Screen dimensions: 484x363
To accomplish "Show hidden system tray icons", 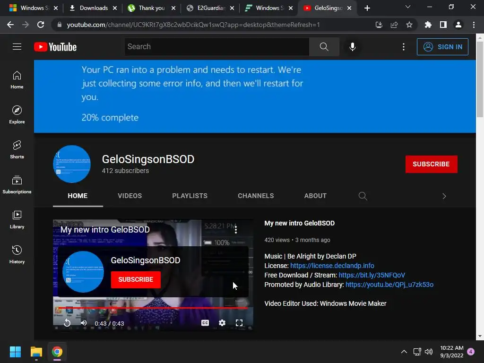I will click(404, 352).
